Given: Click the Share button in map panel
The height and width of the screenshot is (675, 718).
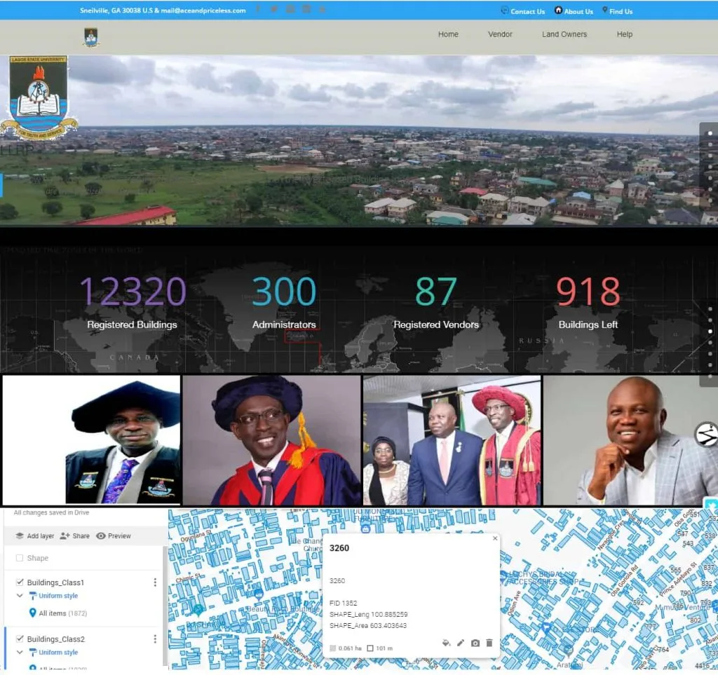Looking at the screenshot, I should click(x=74, y=536).
